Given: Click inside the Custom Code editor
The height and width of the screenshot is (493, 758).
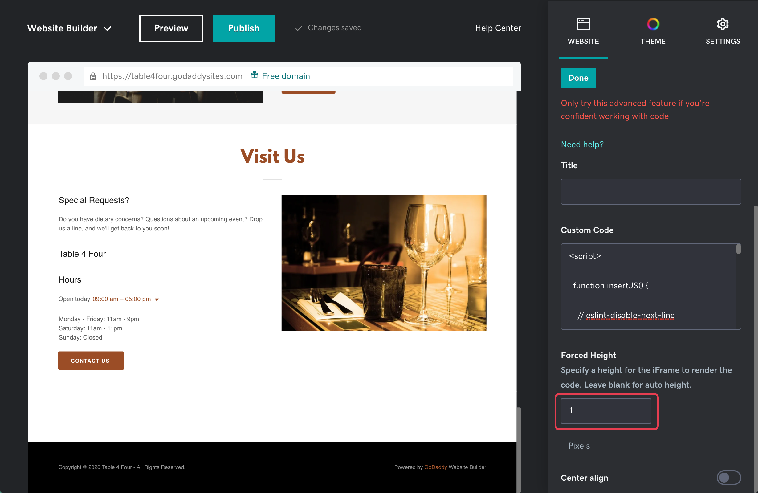Looking at the screenshot, I should point(650,287).
